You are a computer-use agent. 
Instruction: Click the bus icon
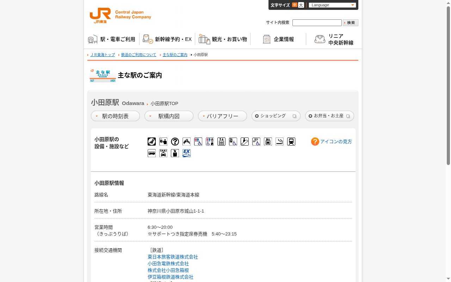(152, 153)
